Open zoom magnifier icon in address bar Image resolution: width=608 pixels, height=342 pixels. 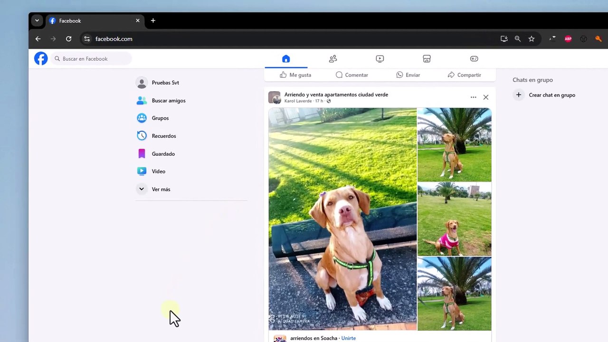pos(518,39)
